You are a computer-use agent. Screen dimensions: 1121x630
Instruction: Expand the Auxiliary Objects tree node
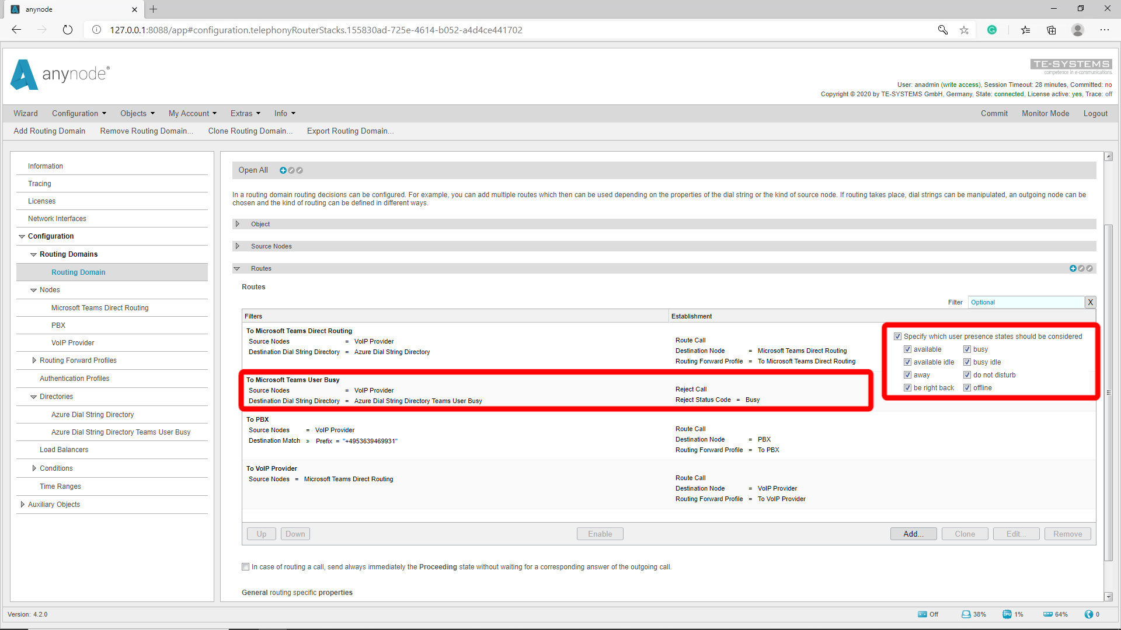point(22,505)
